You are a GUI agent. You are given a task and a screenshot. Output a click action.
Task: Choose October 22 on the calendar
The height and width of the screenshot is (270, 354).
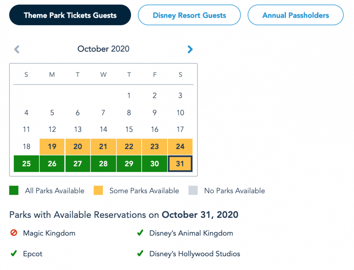[129, 146]
